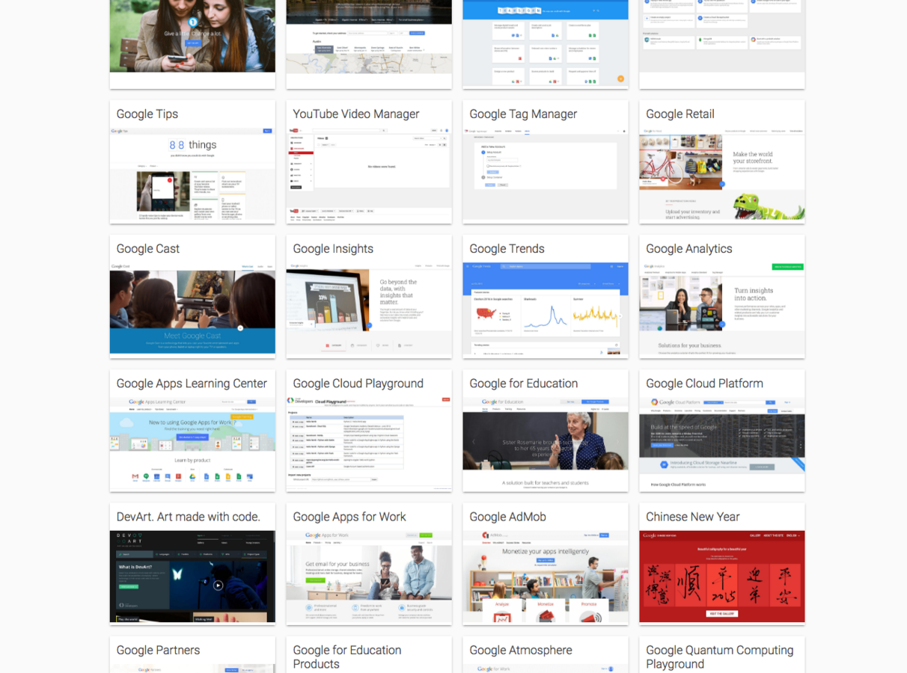The height and width of the screenshot is (673, 907).
Task: Open the DevArt dark video thumbnail
Action: (192, 577)
